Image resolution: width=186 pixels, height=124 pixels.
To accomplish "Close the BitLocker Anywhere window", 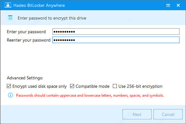I will pyautogui.click(x=178, y=6).
